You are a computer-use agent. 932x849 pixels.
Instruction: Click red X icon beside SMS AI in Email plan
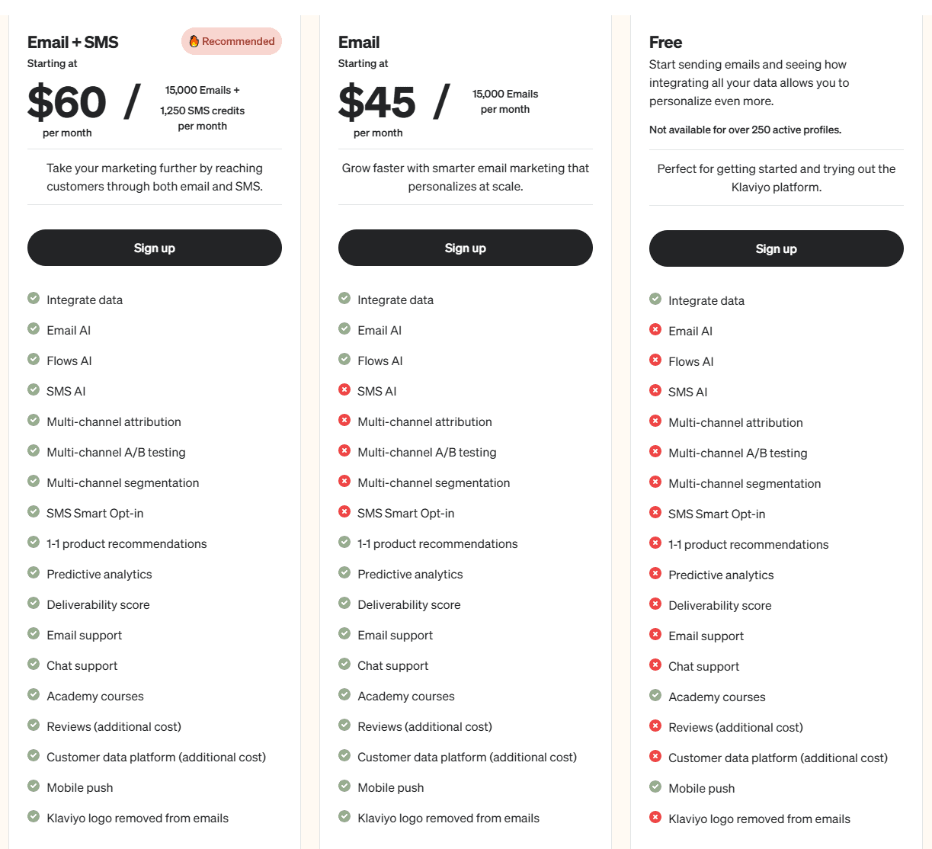pyautogui.click(x=344, y=389)
